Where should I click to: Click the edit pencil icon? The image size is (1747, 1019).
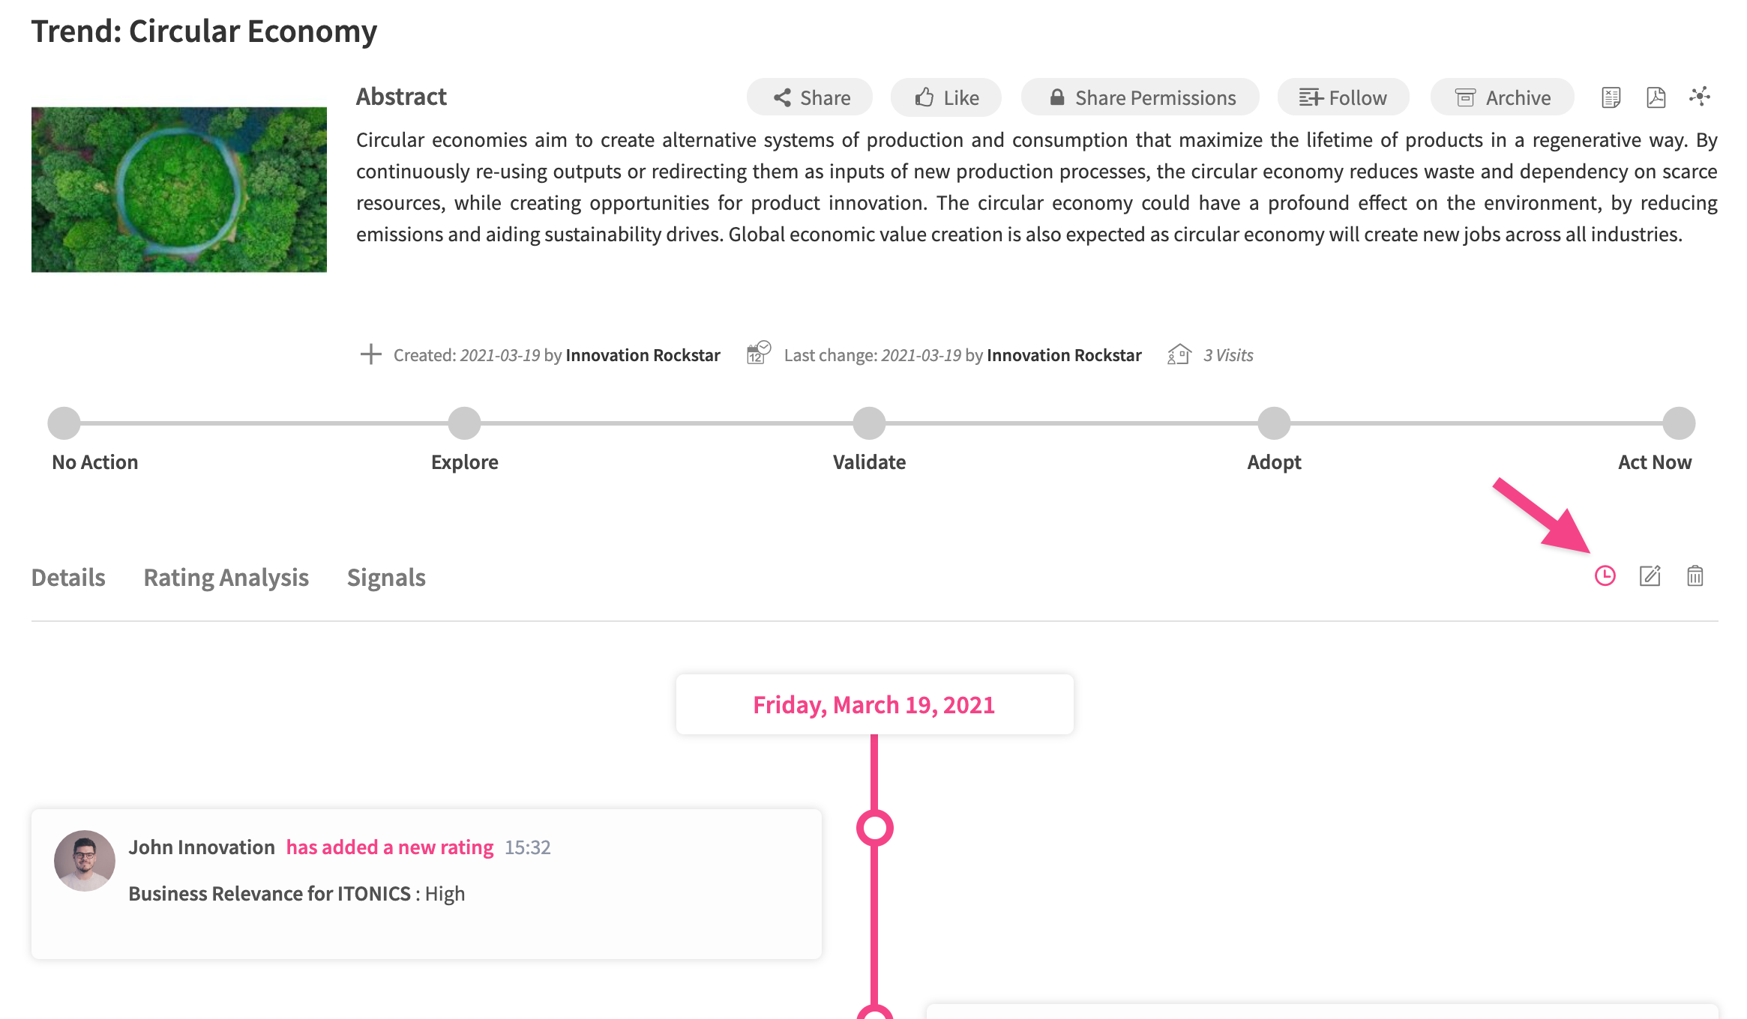[1650, 576]
